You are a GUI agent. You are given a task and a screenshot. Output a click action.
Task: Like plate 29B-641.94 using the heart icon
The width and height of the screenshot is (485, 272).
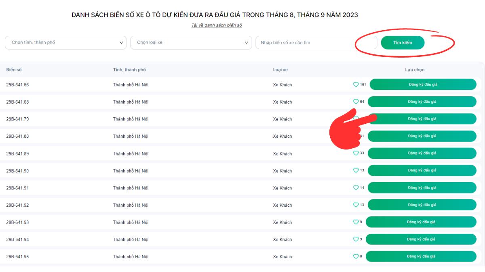(x=356, y=239)
